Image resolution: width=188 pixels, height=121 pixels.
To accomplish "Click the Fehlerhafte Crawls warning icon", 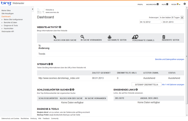I will coord(135,37).
